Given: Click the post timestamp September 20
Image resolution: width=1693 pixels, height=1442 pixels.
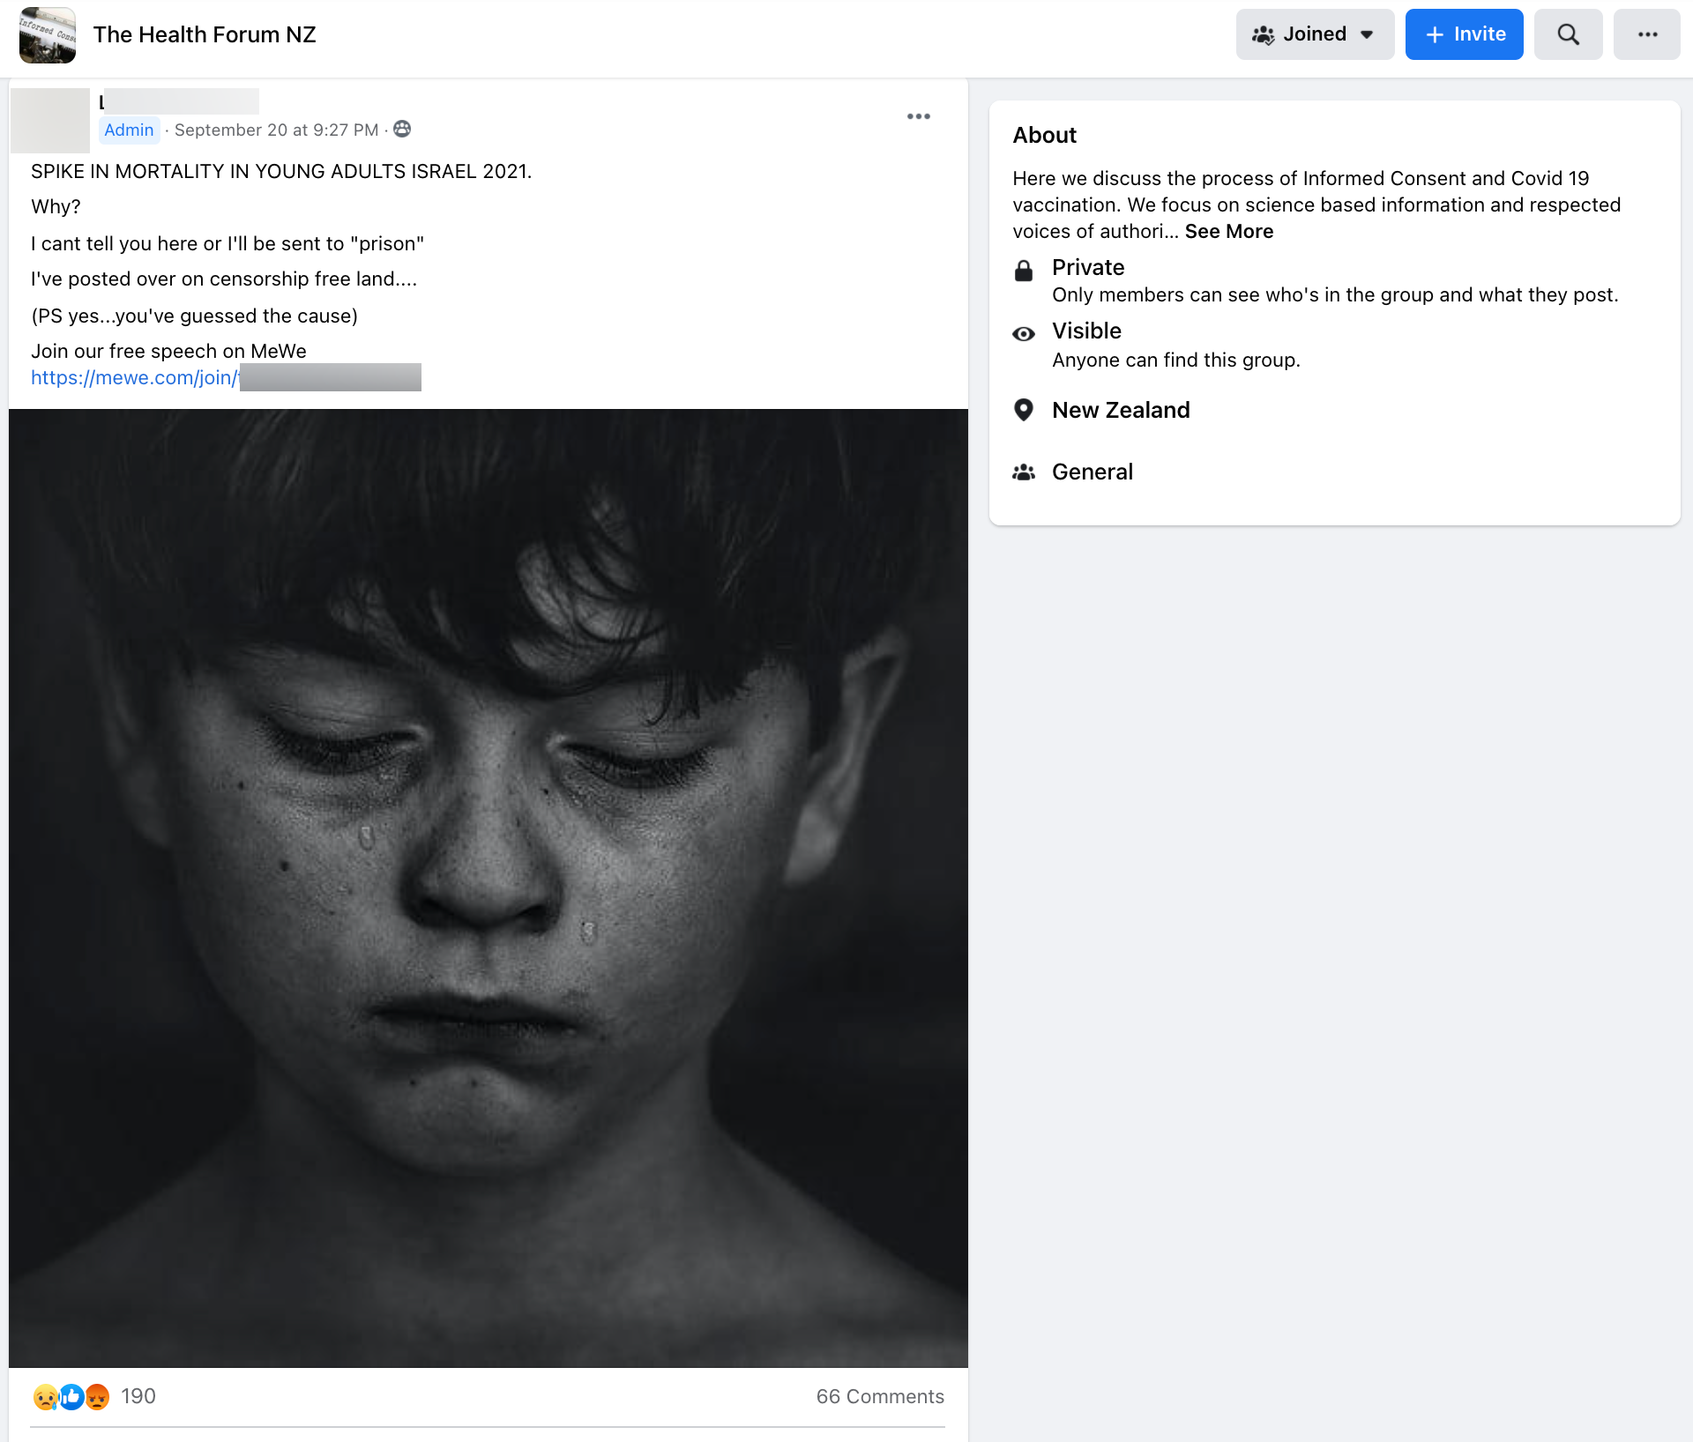Looking at the screenshot, I should click(x=276, y=130).
